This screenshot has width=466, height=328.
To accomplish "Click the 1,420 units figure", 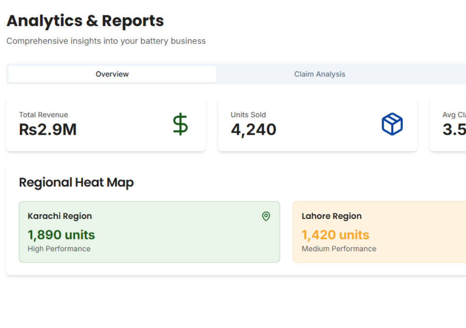I will 335,235.
